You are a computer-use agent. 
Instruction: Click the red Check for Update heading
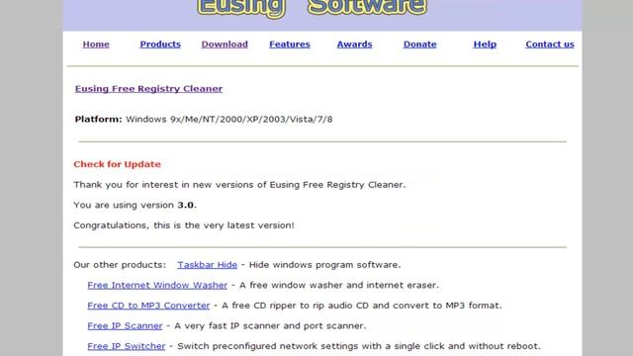117,164
